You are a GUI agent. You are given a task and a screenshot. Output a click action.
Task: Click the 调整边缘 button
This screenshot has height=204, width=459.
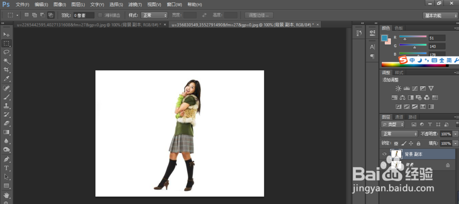(x=259, y=15)
